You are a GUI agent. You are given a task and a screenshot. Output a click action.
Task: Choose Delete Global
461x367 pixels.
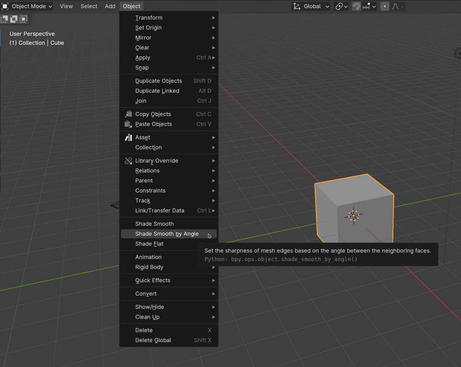point(169,340)
